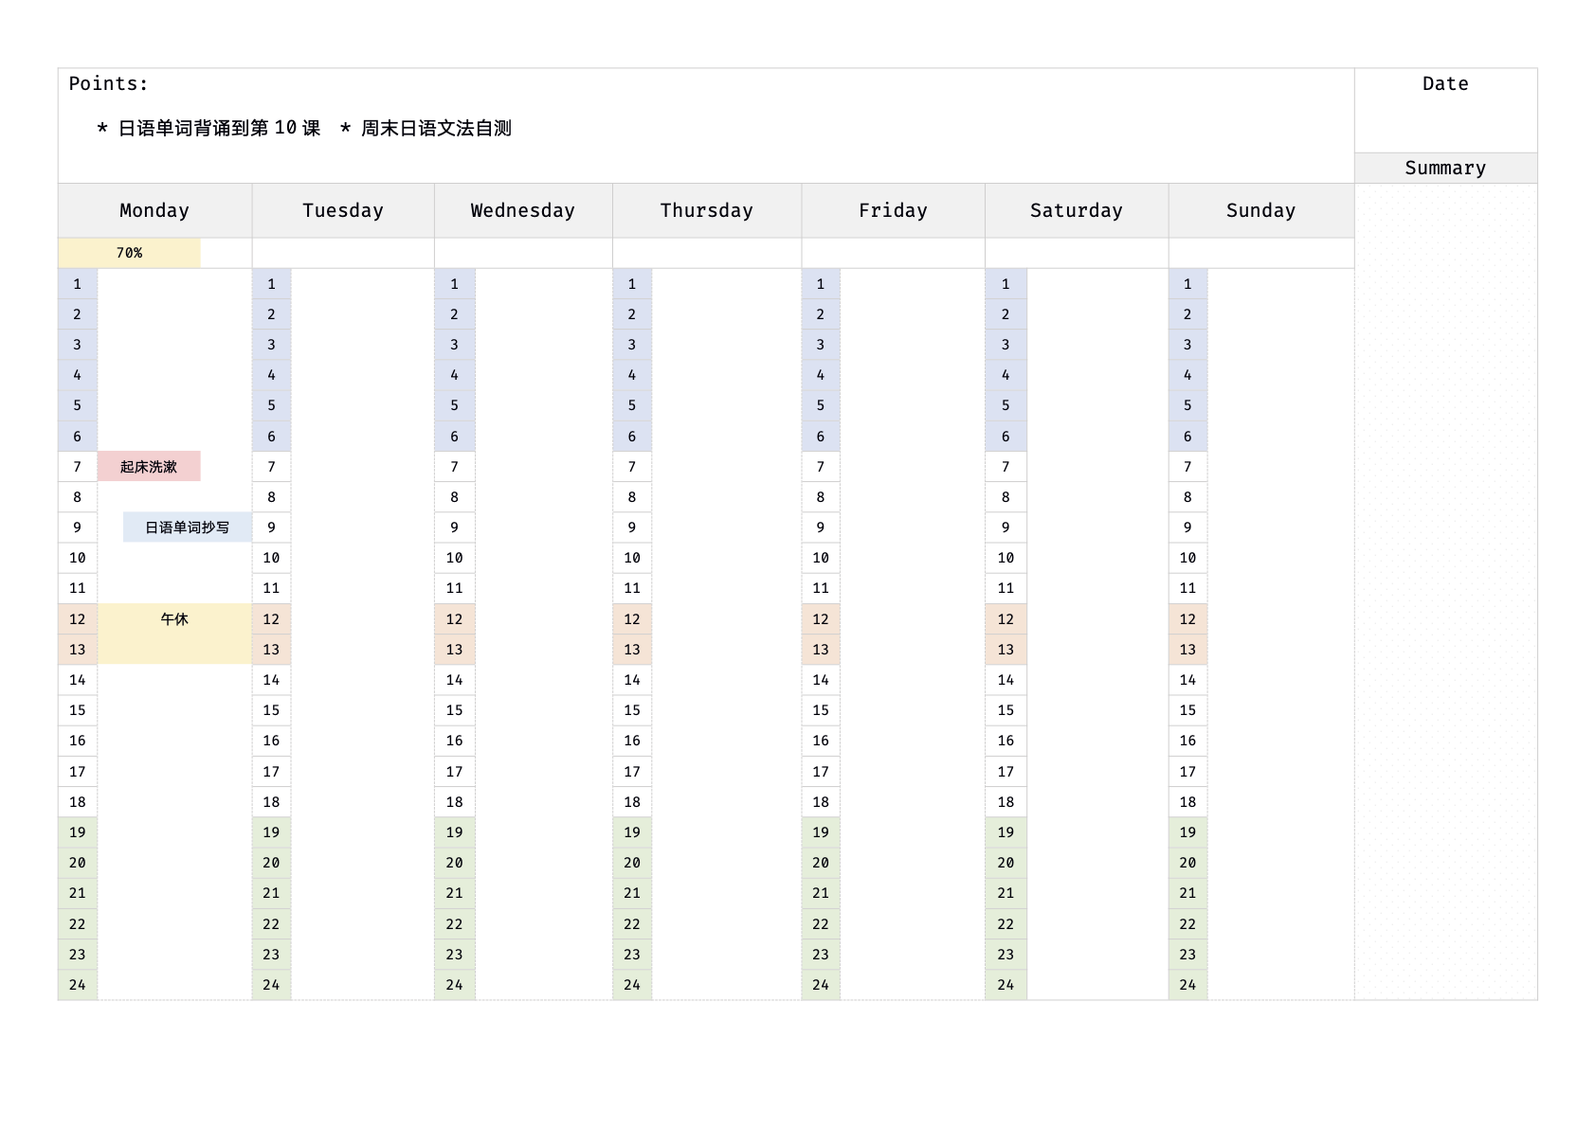Image resolution: width=1595 pixels, height=1127 pixels.
Task: Select the pink 起床洗漱 event block
Action: click(x=149, y=467)
